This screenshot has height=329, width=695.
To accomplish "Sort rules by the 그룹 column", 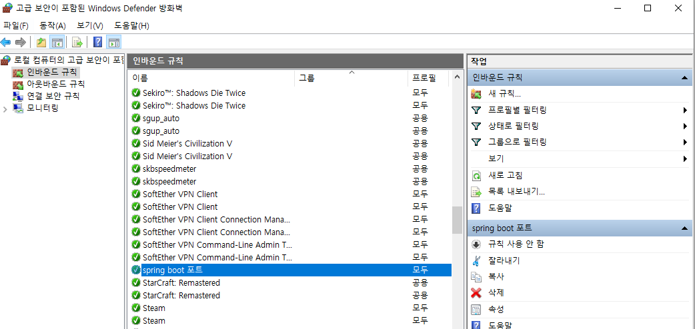I will pyautogui.click(x=352, y=79).
